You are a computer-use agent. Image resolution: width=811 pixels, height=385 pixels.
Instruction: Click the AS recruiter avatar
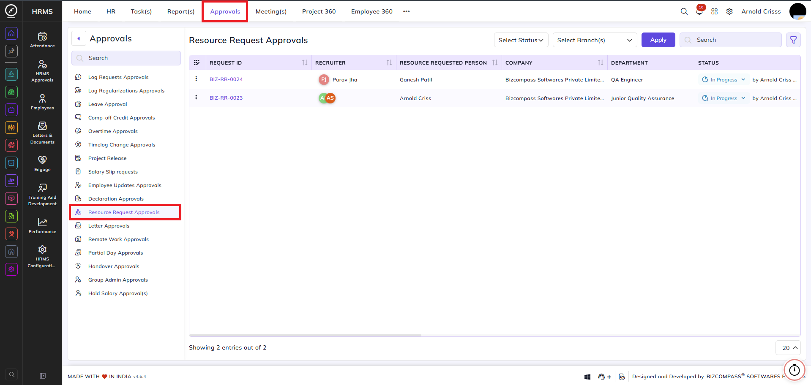330,98
